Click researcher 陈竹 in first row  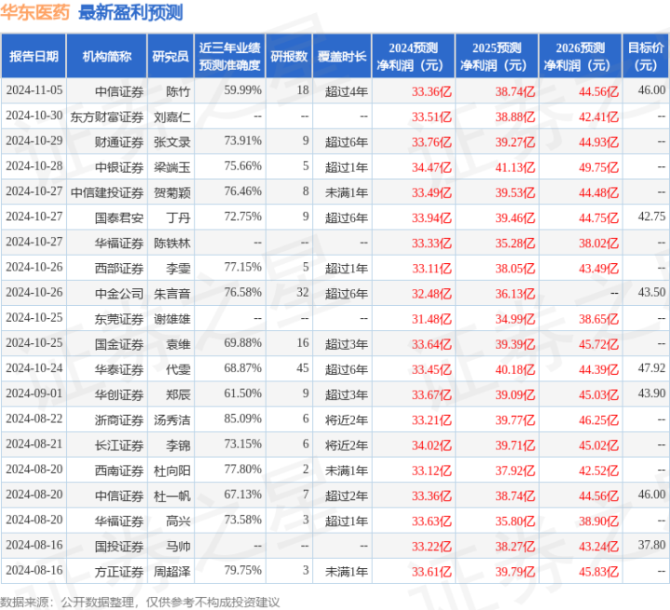178,91
